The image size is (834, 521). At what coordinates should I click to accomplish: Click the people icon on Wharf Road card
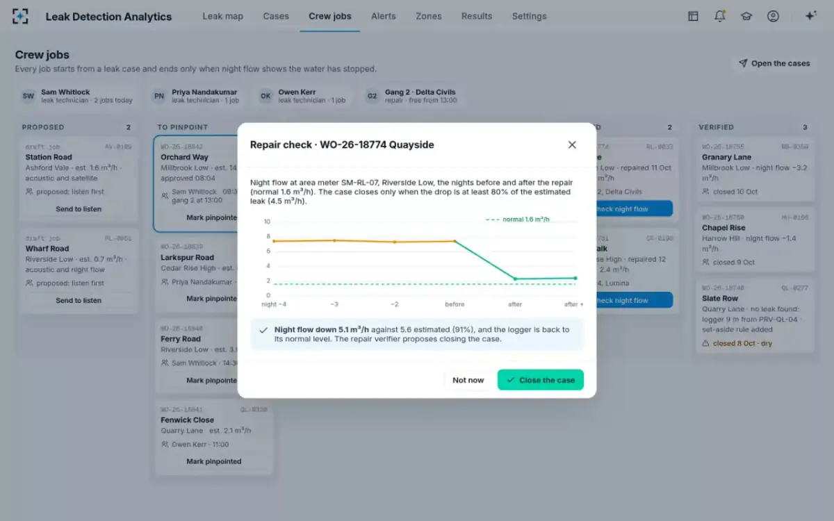pos(30,283)
